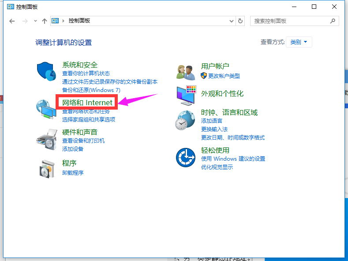Click the 网络和 Internet heading link
This screenshot has height=261, width=348.
pyautogui.click(x=87, y=103)
